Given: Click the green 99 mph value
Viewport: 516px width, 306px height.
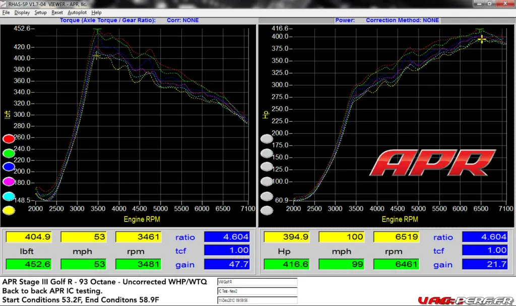Looking at the screenshot, I should pyautogui.click(x=342, y=264).
